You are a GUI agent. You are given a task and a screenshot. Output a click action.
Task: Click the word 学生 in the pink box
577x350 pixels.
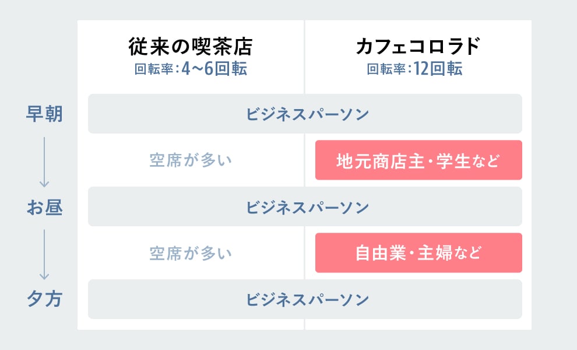pos(456,160)
